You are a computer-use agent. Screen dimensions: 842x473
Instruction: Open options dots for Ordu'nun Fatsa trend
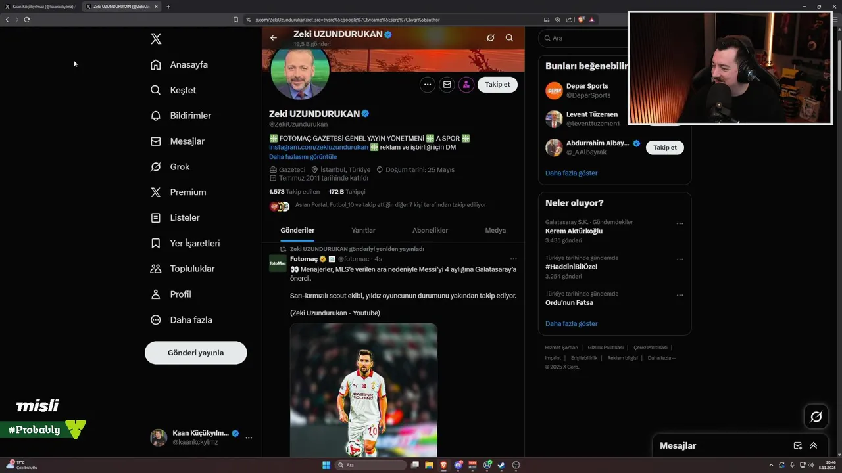click(680, 295)
